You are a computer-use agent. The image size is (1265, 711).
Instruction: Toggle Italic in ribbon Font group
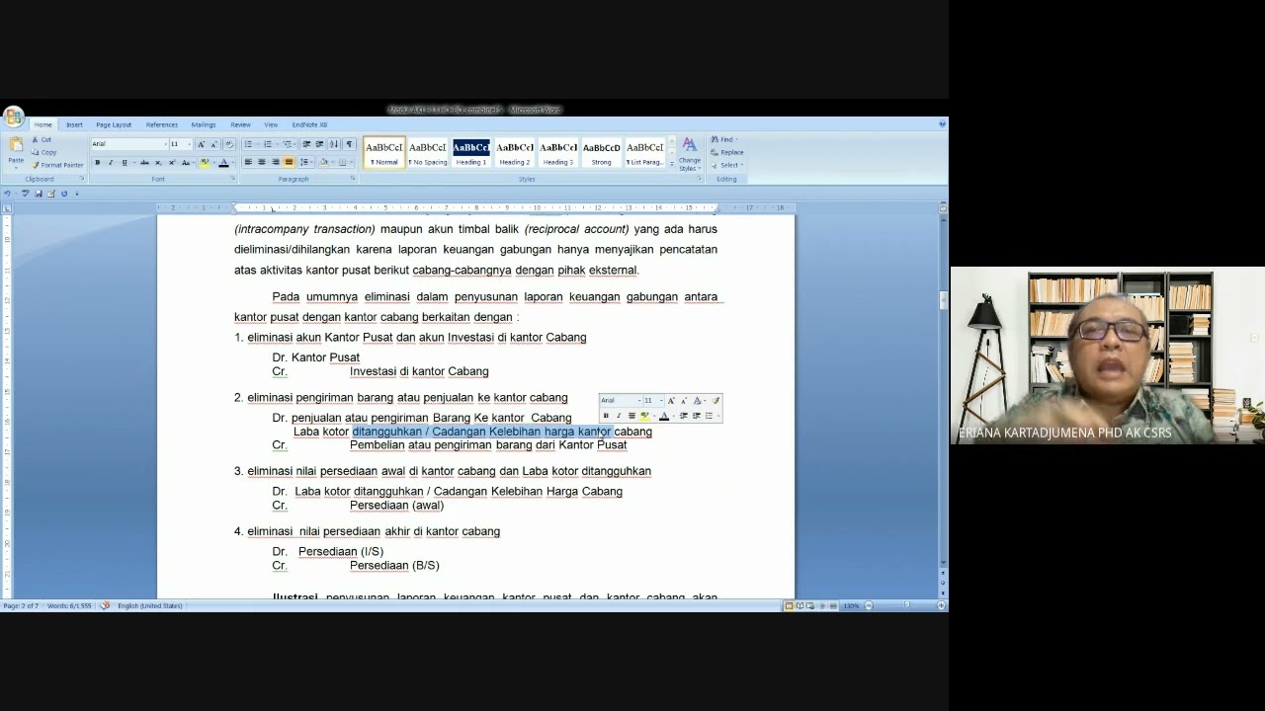coord(111,162)
